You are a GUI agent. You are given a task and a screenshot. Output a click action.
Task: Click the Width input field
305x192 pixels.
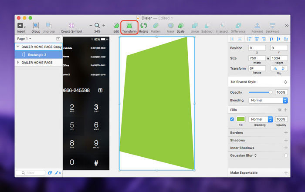pyautogui.click(x=258, y=58)
